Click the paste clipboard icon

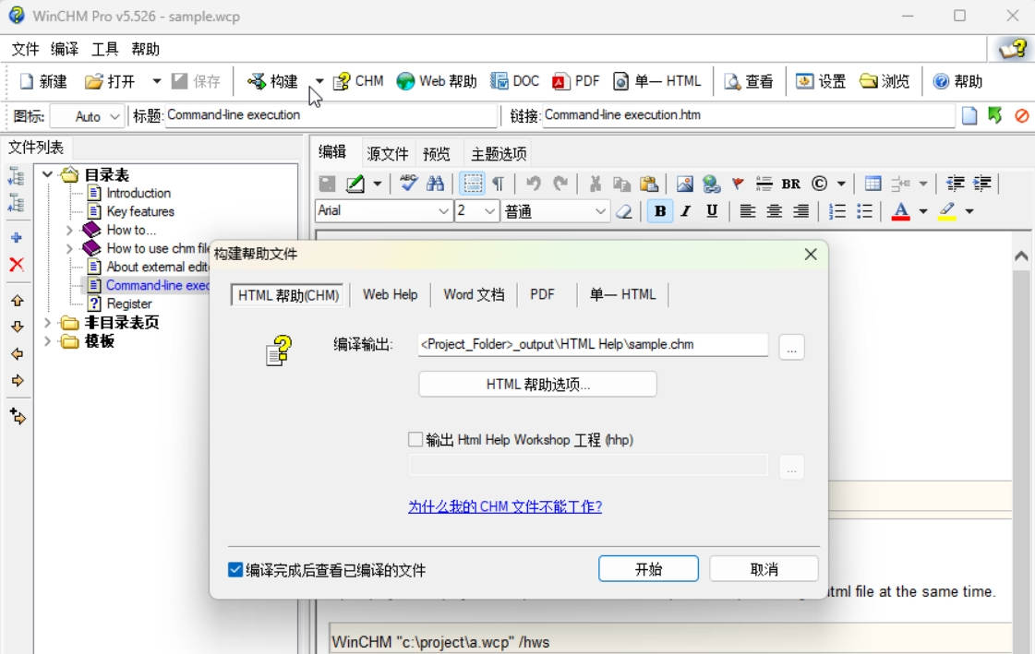649,184
